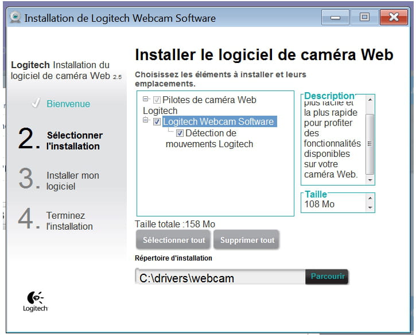Click the Taille box up arrow
Image resolution: width=416 pixels, height=335 pixels.
(x=370, y=198)
